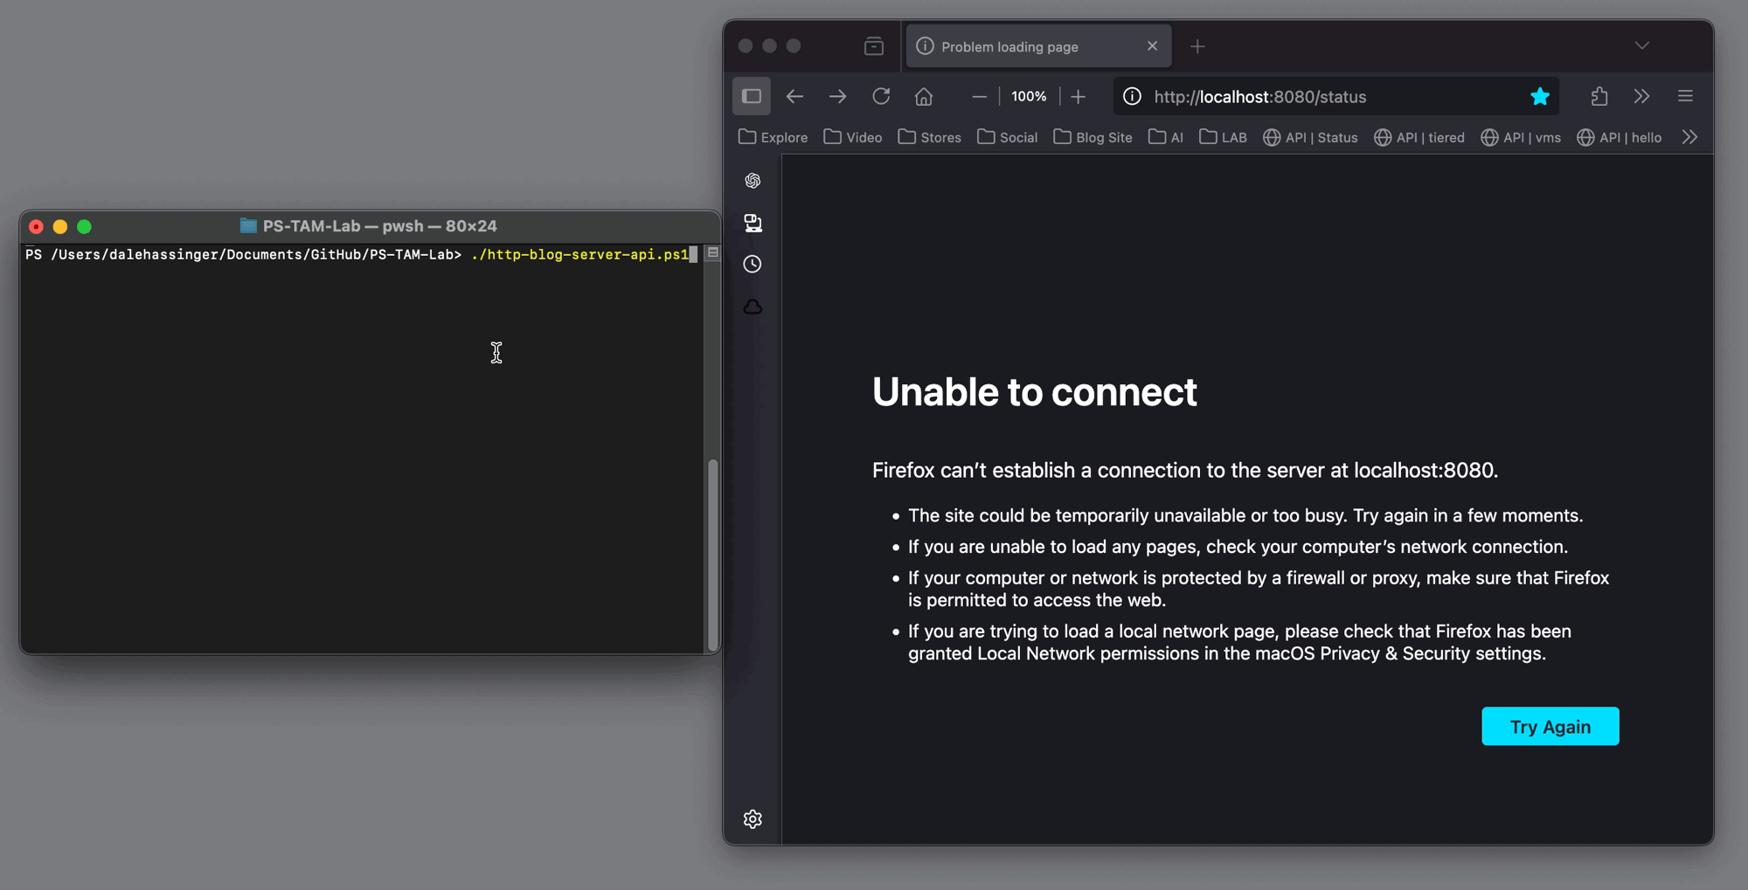Open the Firefox hamburger application menu
Image resolution: width=1748 pixels, height=890 pixels.
[x=1685, y=96]
